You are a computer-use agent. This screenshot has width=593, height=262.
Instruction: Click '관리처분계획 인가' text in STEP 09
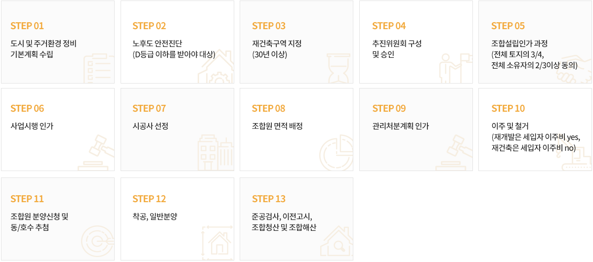coord(401,126)
